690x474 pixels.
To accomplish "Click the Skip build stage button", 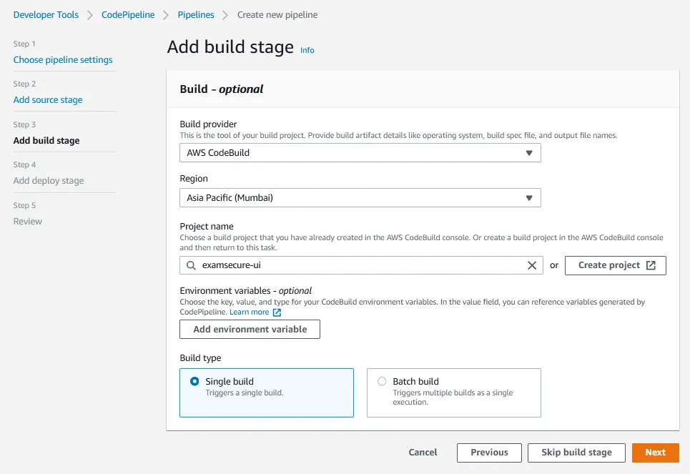I will coord(576,453).
